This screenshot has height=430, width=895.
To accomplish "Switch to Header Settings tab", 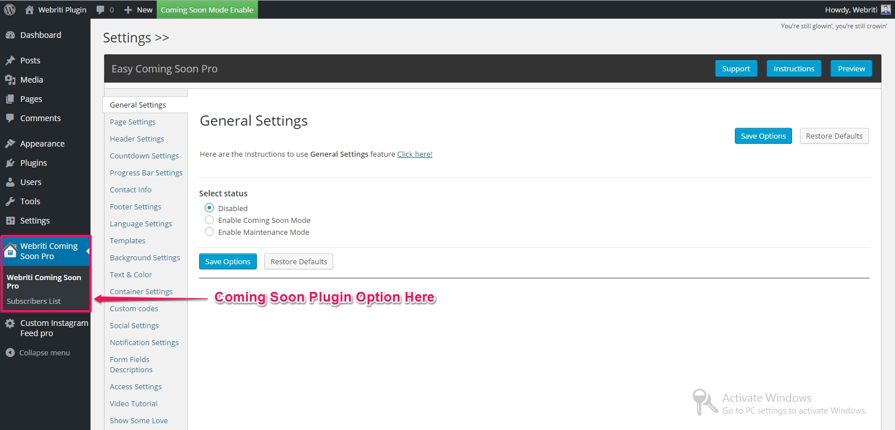I will tap(137, 139).
